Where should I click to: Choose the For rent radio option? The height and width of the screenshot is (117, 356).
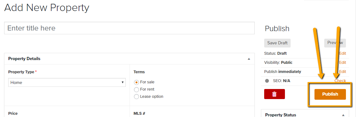tap(136, 89)
